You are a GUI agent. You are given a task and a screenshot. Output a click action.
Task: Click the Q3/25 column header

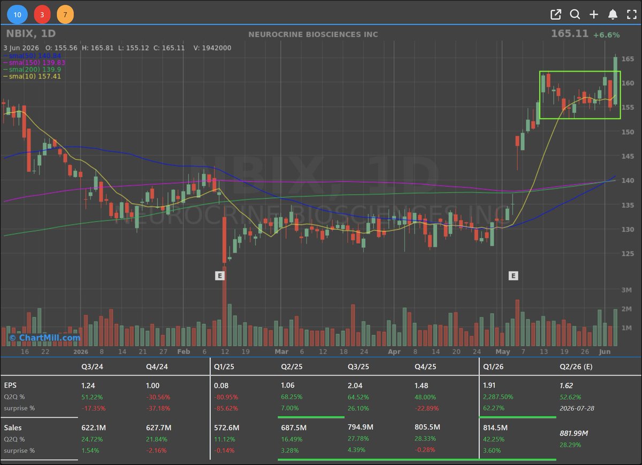tap(358, 367)
